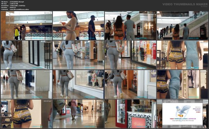This screenshot has width=209, height=129.
Task: Open the thumbnail showing tall black door frames
Action: (26, 55)
